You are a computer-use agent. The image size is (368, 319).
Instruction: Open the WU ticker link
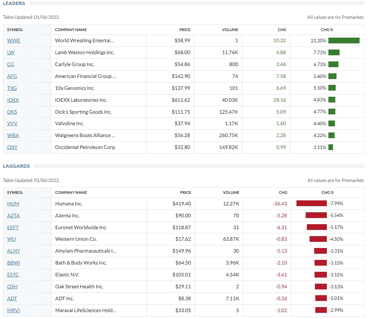pyautogui.click(x=11, y=239)
